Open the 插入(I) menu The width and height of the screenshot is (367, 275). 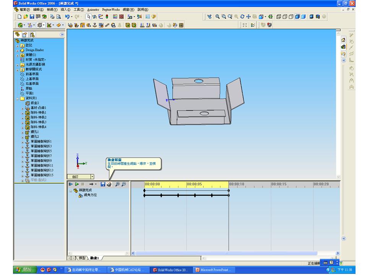pos(65,10)
